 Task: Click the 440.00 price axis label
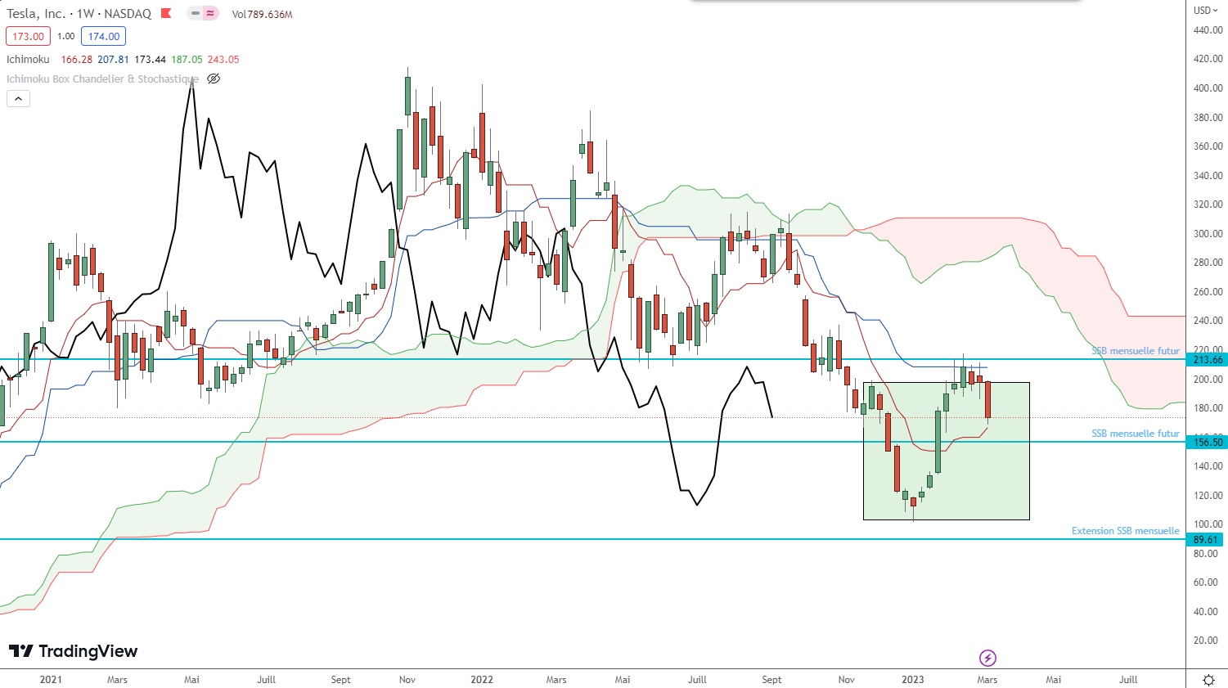pos(1208,30)
